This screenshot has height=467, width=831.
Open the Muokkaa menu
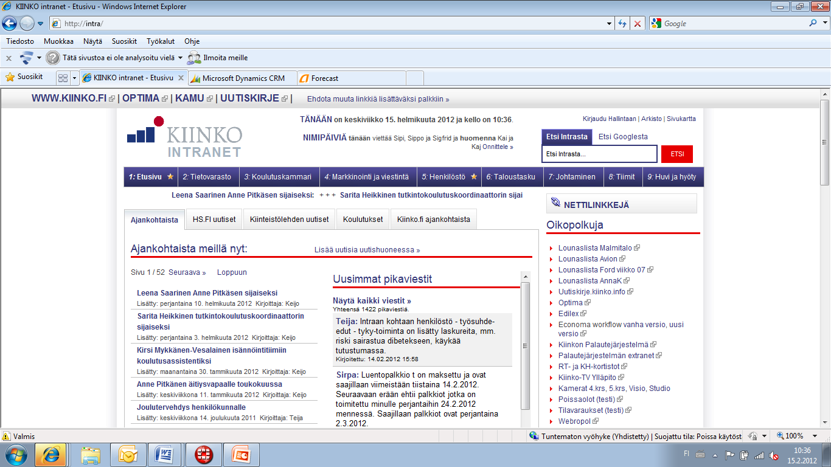click(x=58, y=41)
